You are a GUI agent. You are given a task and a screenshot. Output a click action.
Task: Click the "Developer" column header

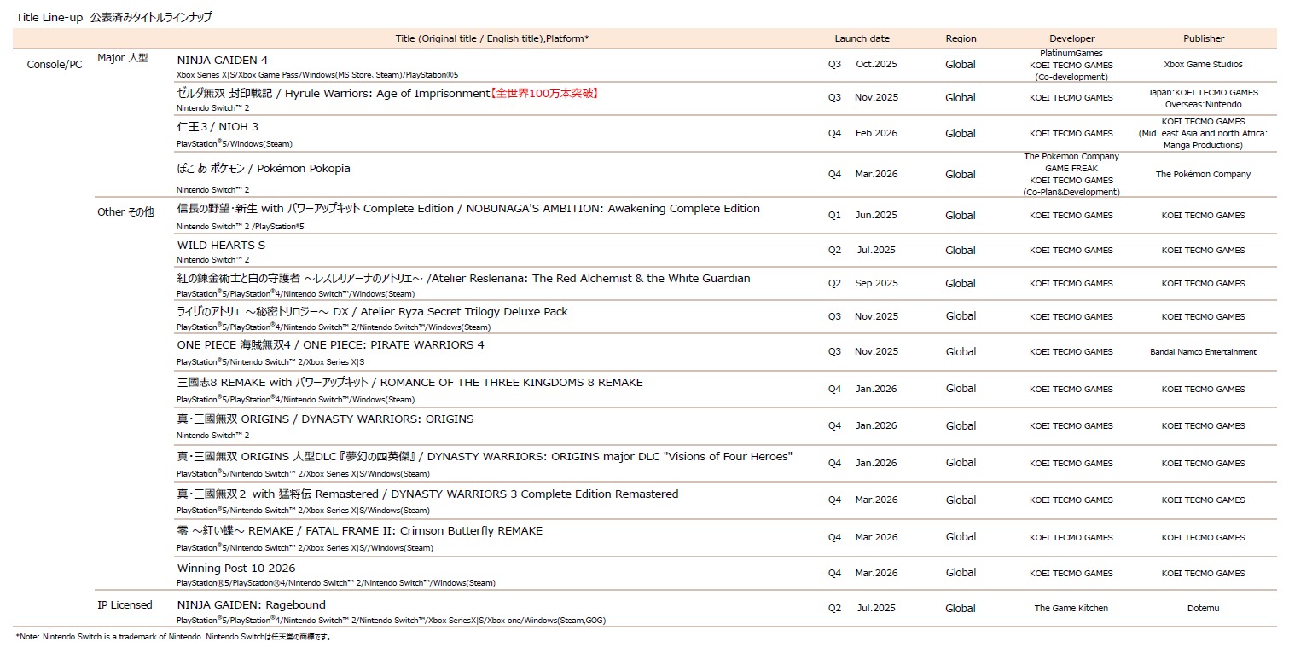pos(1071,38)
